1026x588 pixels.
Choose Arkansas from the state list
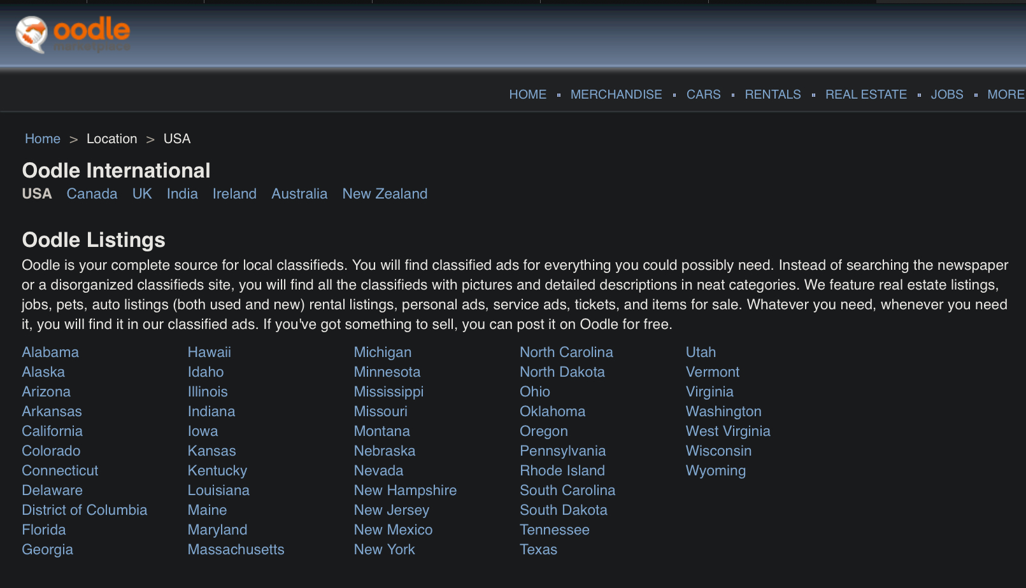(x=52, y=412)
